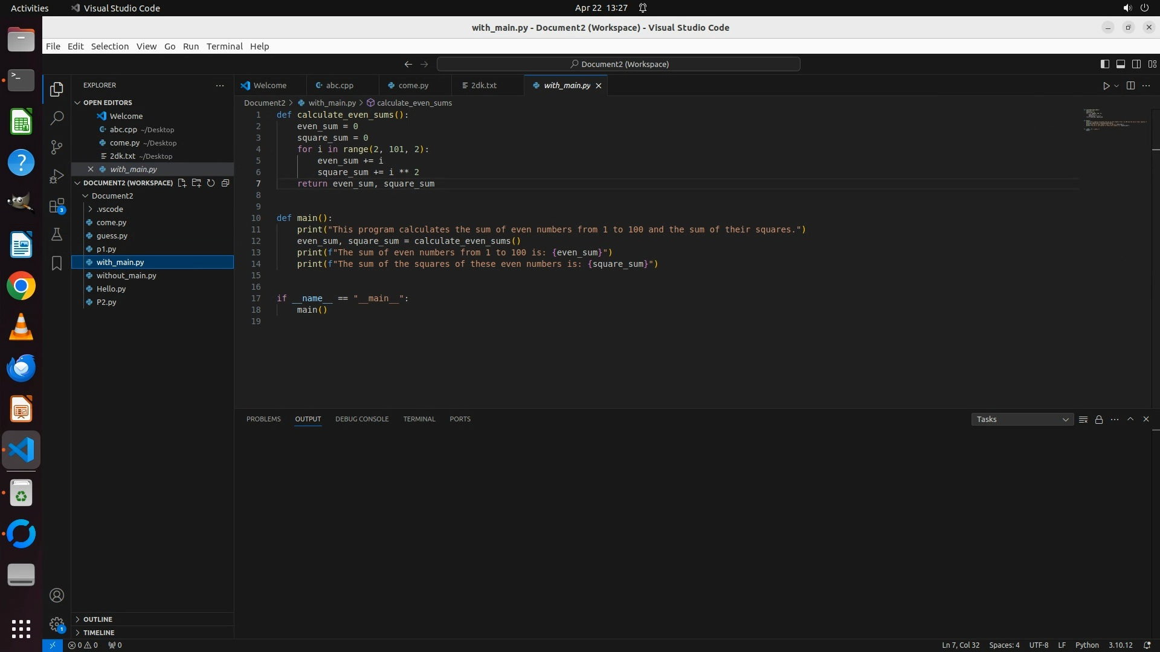Toggle the primary side bar visibility

(x=1104, y=64)
